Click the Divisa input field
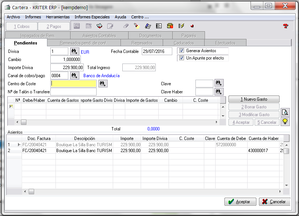299x216 pixels. 59,51
